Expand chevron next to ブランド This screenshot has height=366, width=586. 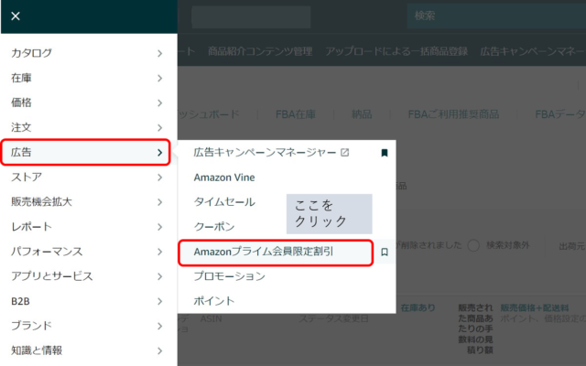[160, 326]
